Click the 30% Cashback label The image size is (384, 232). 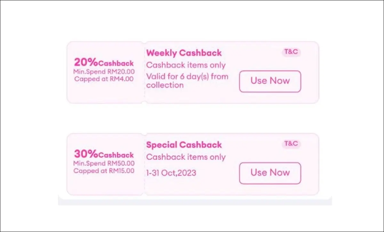tap(104, 155)
